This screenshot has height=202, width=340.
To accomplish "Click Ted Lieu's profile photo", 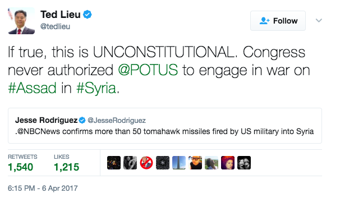I will click(21, 21).
